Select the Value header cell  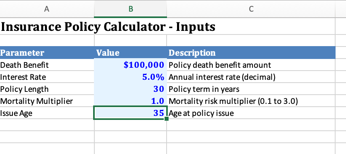pos(130,53)
